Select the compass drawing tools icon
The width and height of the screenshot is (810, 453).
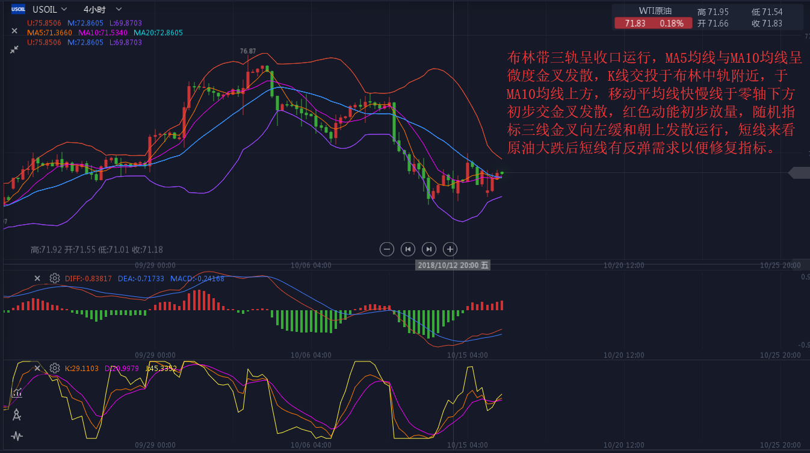(x=17, y=414)
